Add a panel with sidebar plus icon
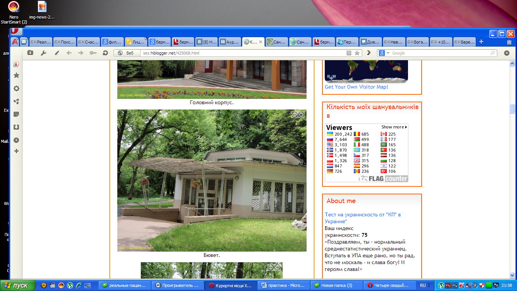 pos(16,151)
